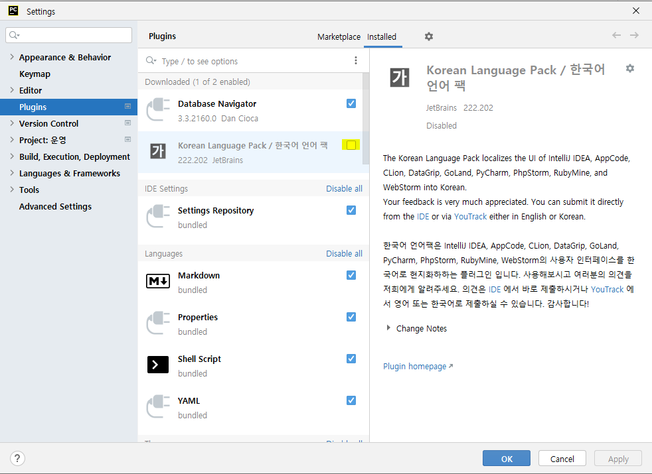Click the search icon in plugin search field

[x=151, y=61]
